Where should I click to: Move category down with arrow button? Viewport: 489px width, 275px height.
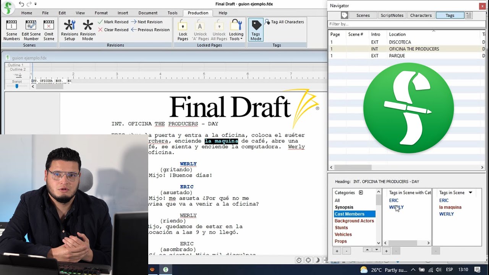(376, 250)
